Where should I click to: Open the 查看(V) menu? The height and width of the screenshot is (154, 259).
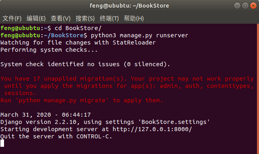click(x=61, y=18)
